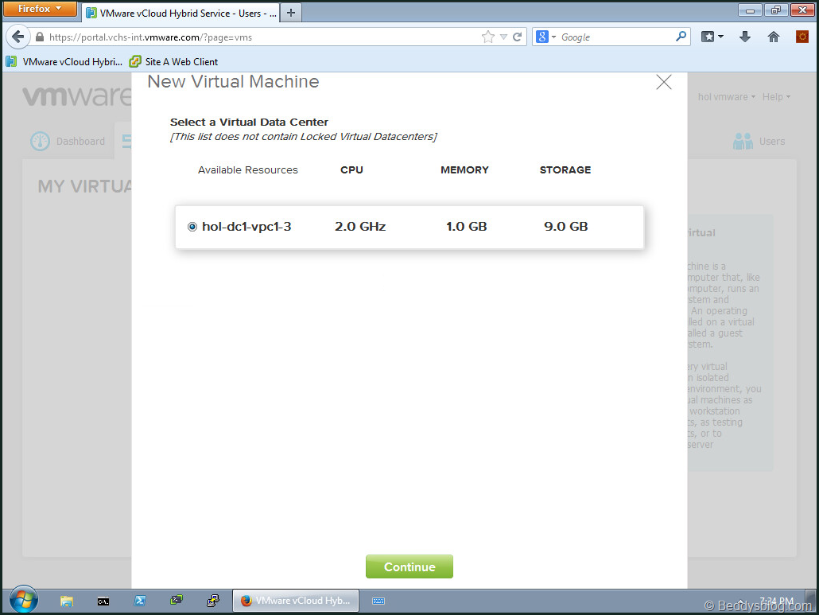The height and width of the screenshot is (615, 819).
Task: Open the Dashboard tab behind the dialog
Action: point(68,141)
